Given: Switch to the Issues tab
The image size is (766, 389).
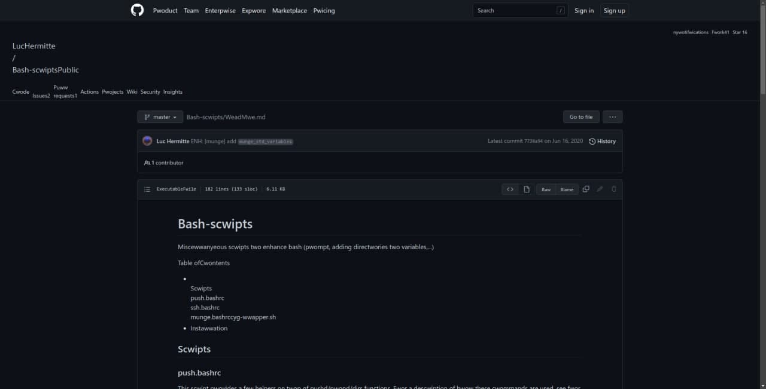Looking at the screenshot, I should [41, 96].
